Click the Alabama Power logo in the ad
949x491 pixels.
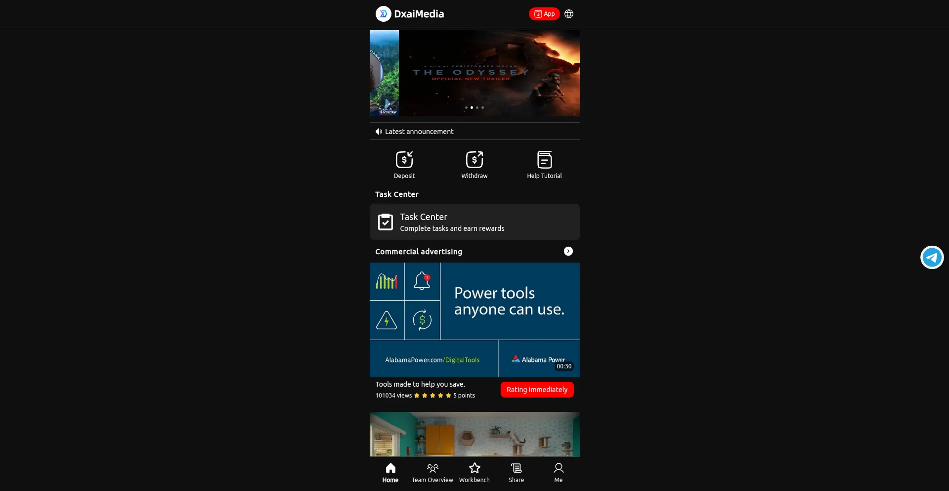[x=538, y=359]
